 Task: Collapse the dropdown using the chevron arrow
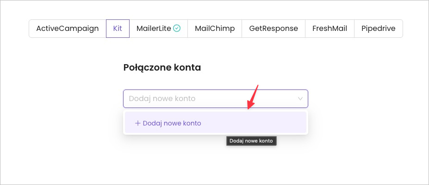(300, 99)
